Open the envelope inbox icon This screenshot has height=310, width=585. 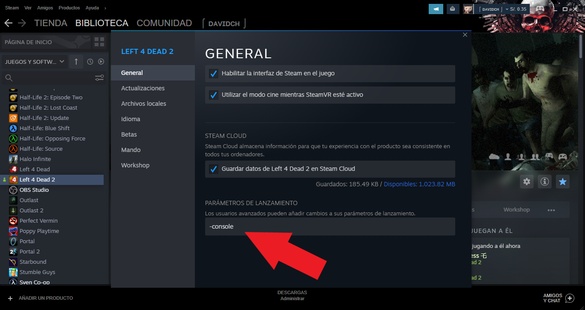coord(453,9)
